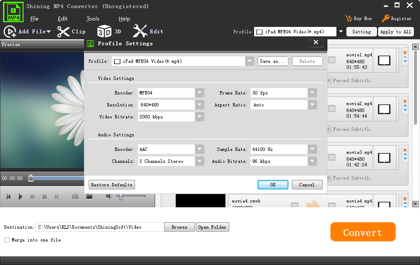Click the device icon for movie2.mp4
The image size is (420, 265).
click(x=384, y=109)
